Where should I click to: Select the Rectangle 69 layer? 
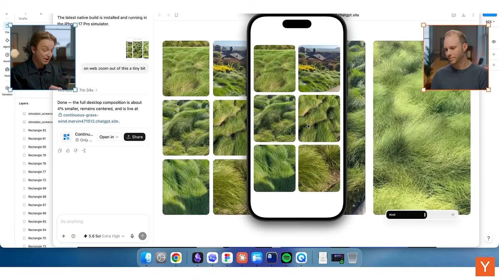[x=37, y=189]
